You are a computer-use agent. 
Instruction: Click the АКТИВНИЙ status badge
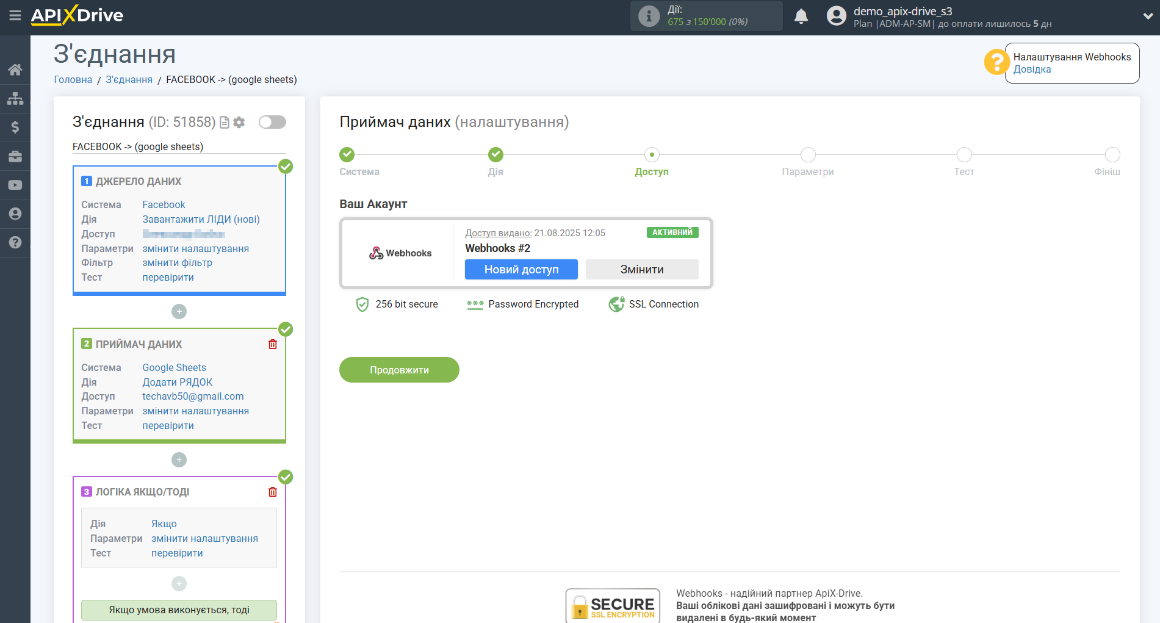[672, 232]
